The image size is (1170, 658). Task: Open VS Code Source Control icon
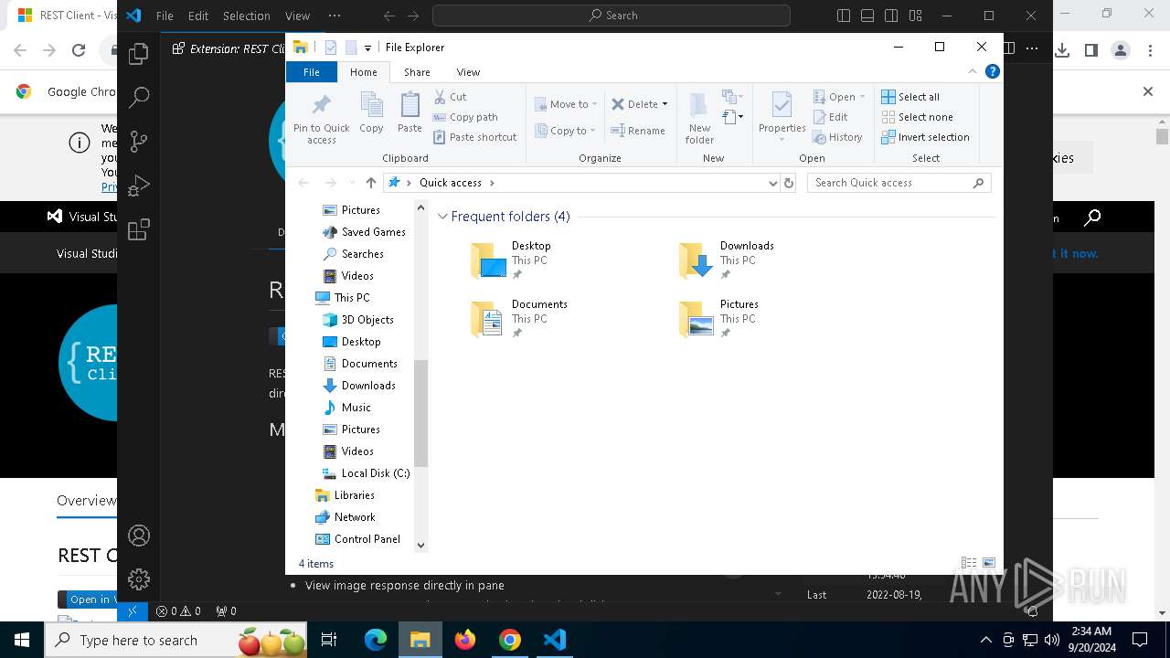(x=139, y=142)
